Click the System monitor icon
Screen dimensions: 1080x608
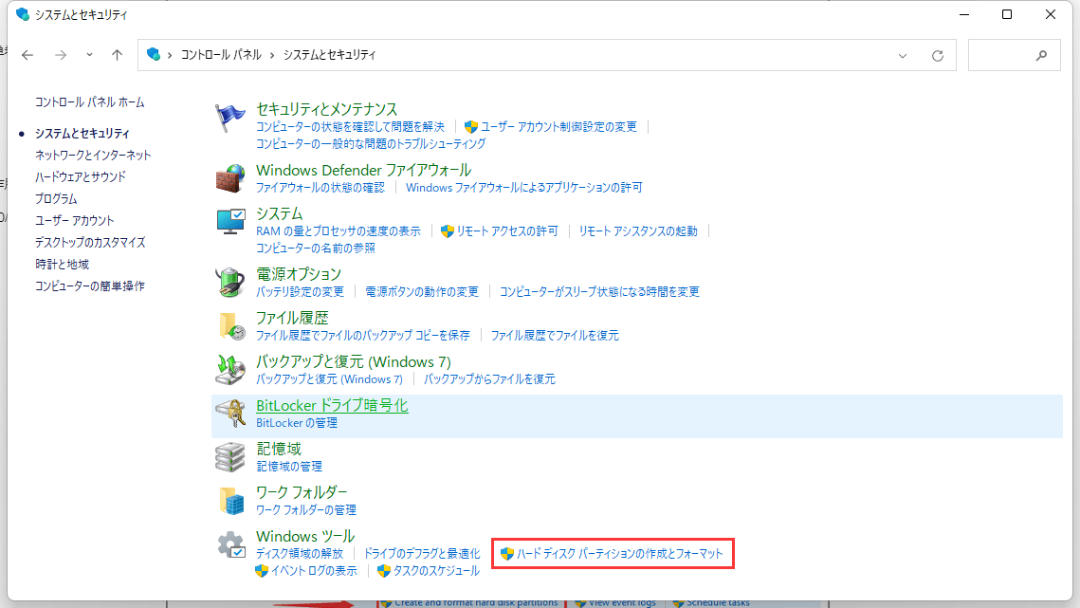229,221
